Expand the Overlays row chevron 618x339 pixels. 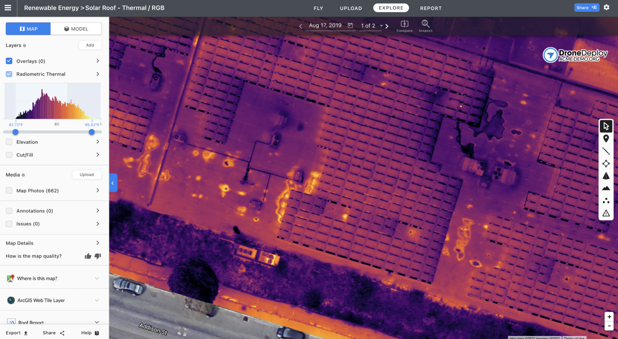[x=98, y=61]
